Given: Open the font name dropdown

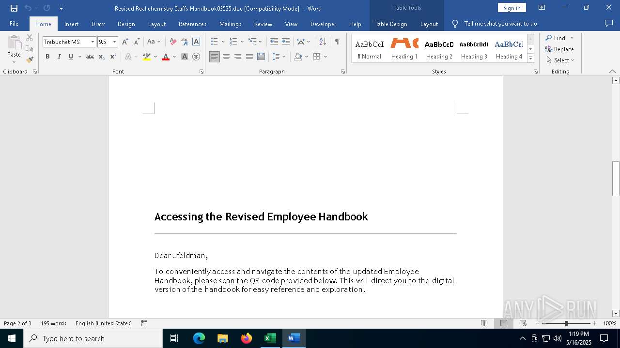Looking at the screenshot, I should 93,42.
